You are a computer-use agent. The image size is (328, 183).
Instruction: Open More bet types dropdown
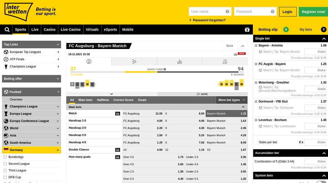(231, 100)
